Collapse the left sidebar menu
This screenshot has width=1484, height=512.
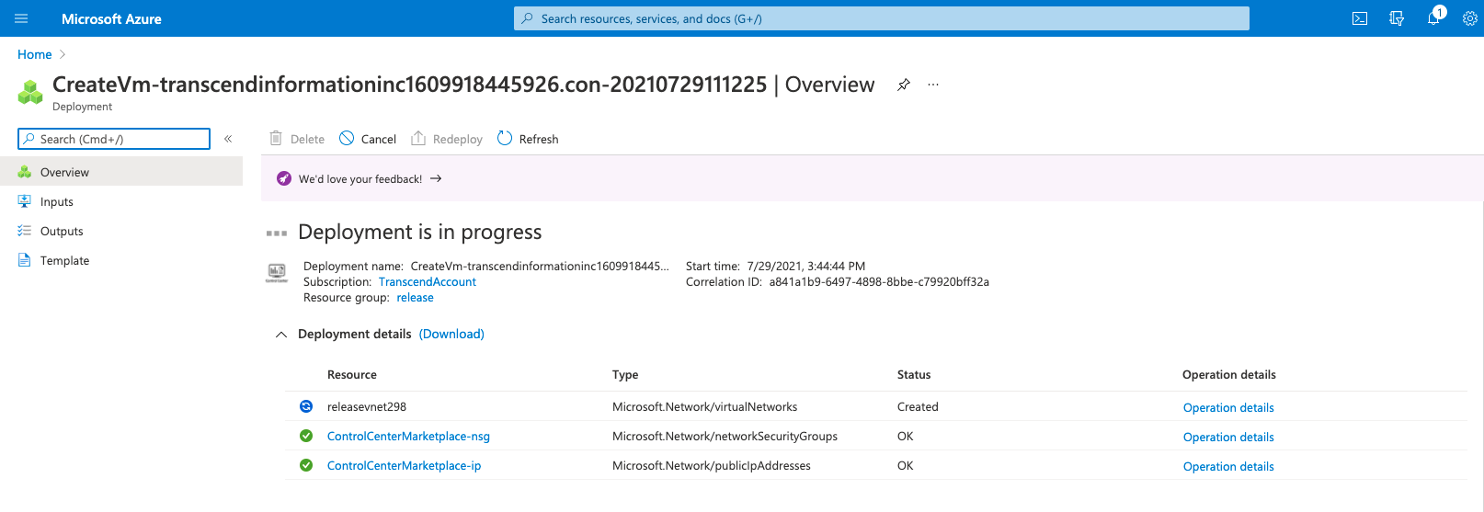(x=228, y=139)
